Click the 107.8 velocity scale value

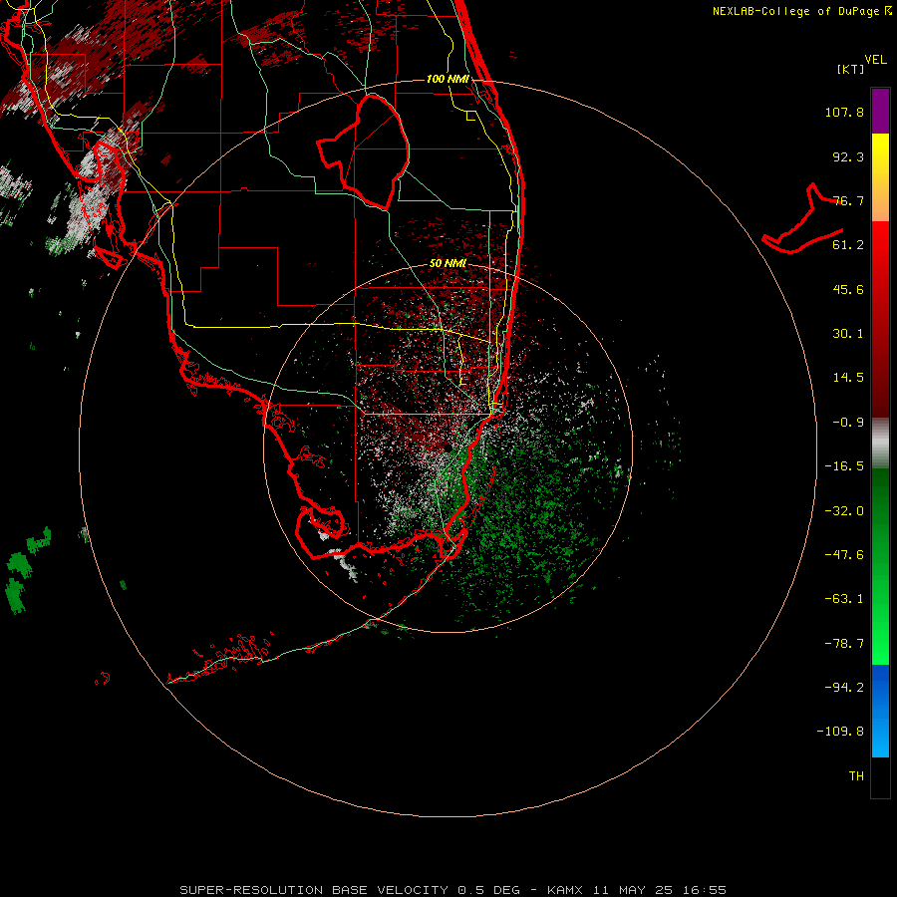[844, 112]
